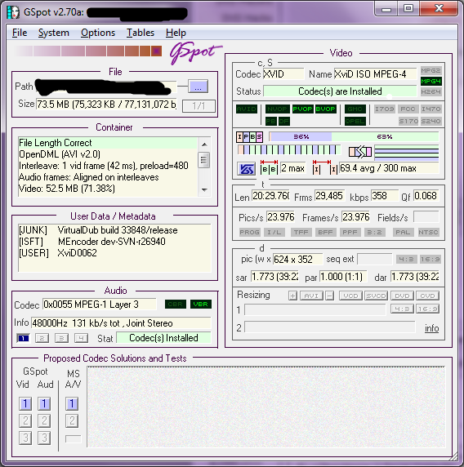Toggle the TFF field order indicator
Viewport: 464px width, 467px height.
(301, 232)
